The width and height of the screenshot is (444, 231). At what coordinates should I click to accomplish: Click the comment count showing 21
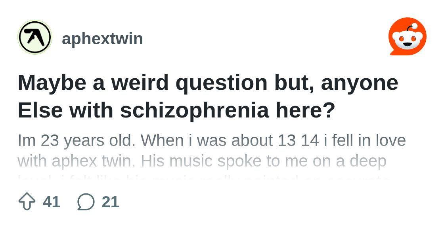pyautogui.click(x=110, y=202)
